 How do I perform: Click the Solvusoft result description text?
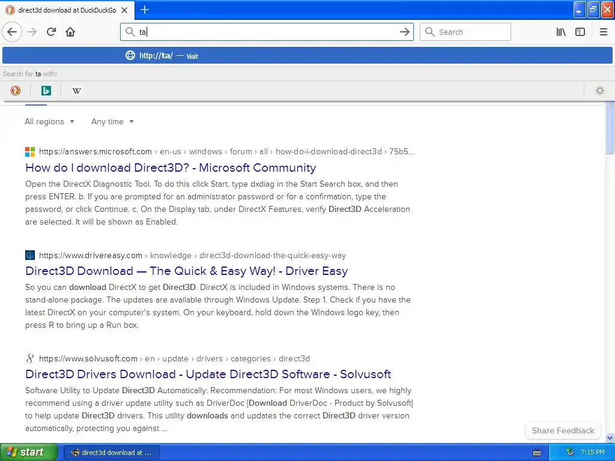point(219,409)
